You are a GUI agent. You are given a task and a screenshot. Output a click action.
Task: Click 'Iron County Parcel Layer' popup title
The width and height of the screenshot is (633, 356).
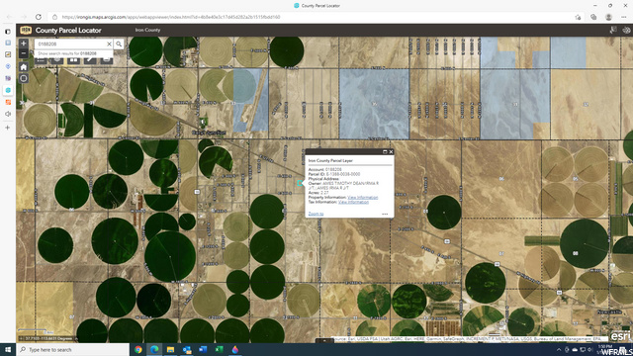(x=330, y=160)
